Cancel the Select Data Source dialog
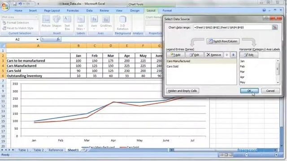 (x=270, y=91)
